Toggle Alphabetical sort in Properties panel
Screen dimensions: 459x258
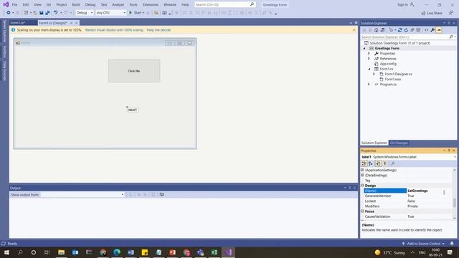(x=371, y=163)
